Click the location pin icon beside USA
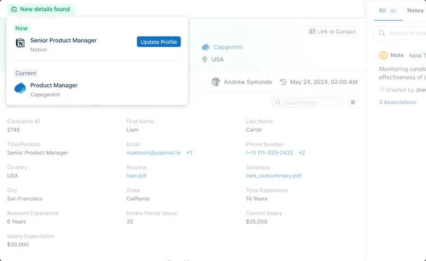 (x=205, y=59)
